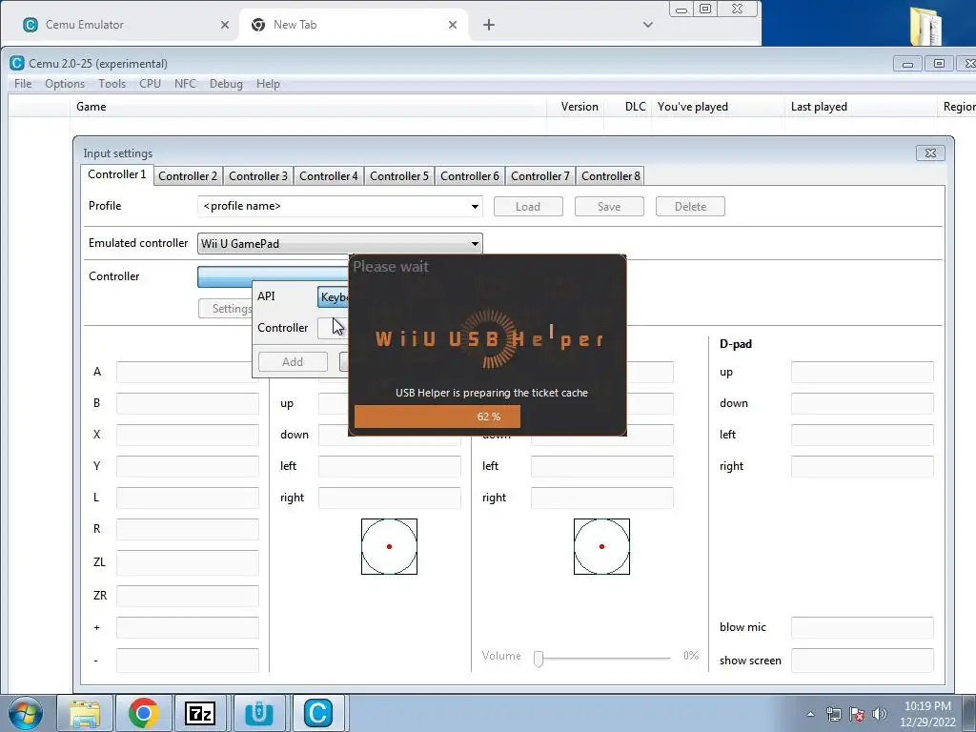The height and width of the screenshot is (732, 976).
Task: Click the ticket cache progress bar
Action: coord(488,417)
